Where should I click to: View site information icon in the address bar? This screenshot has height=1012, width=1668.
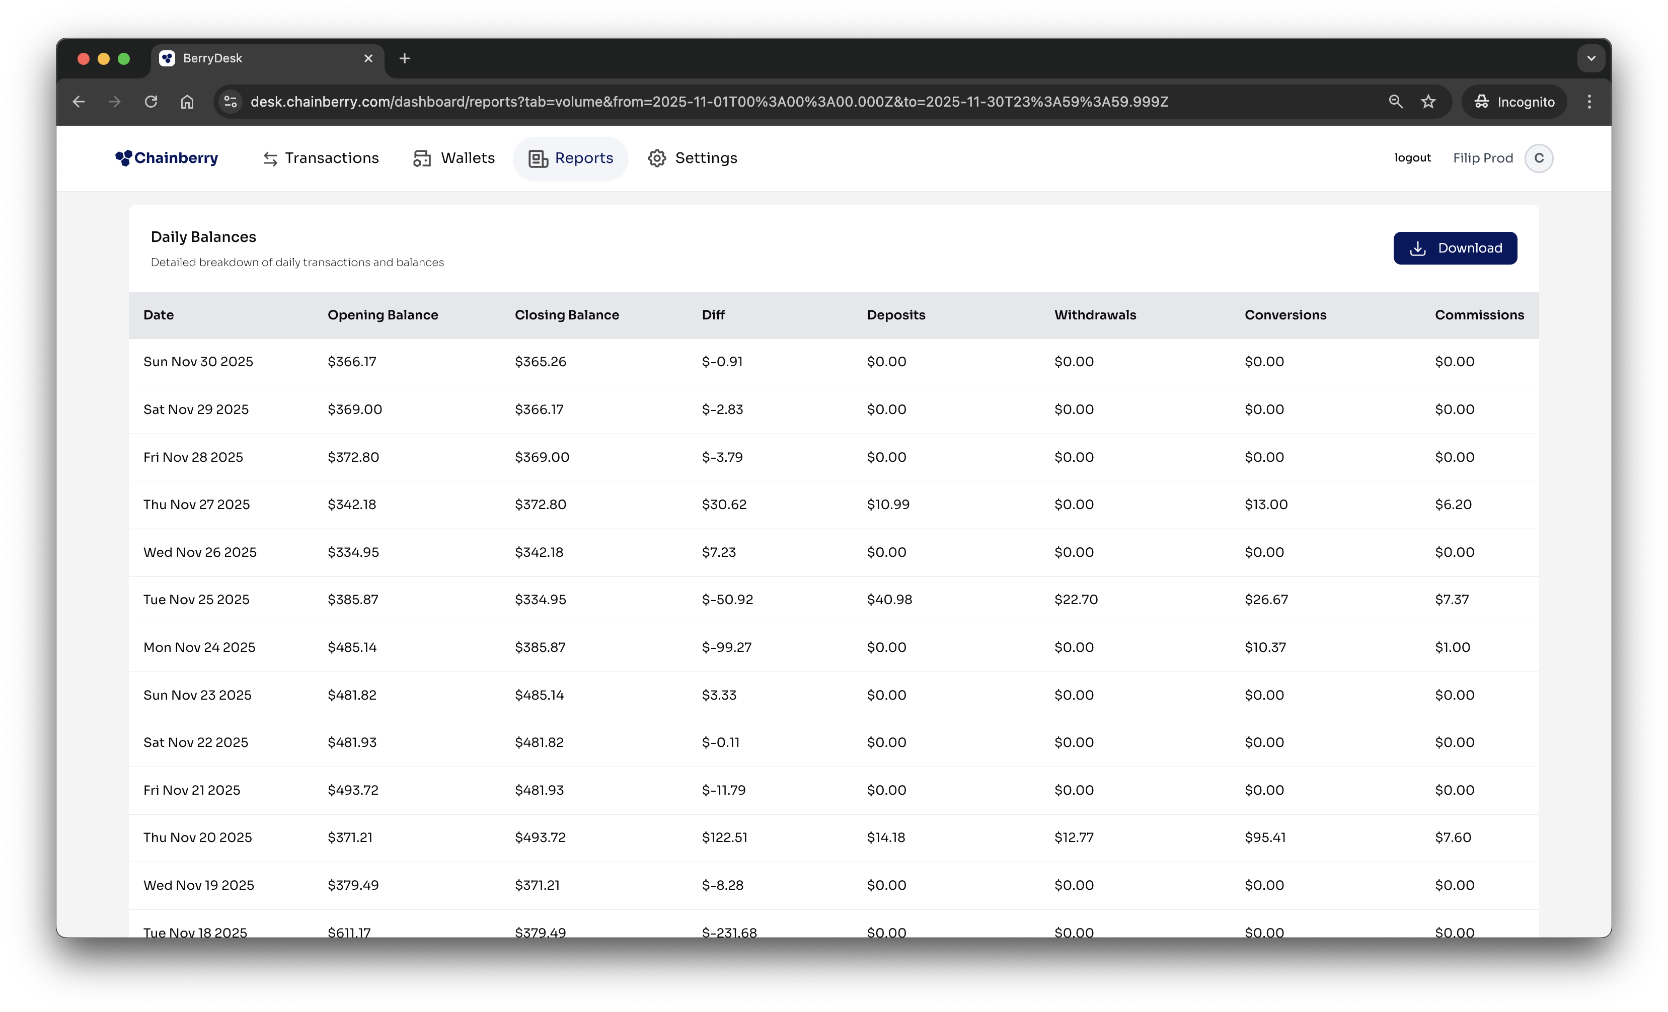(230, 102)
